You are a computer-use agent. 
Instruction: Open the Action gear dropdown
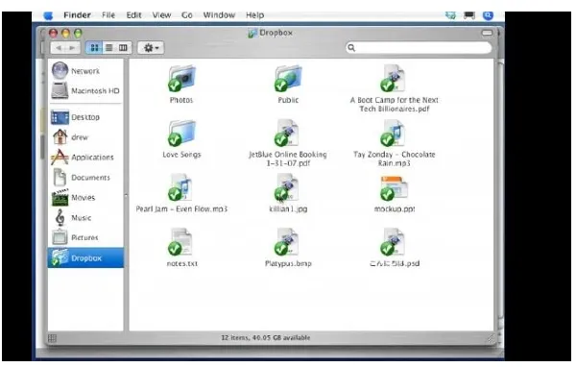[151, 48]
